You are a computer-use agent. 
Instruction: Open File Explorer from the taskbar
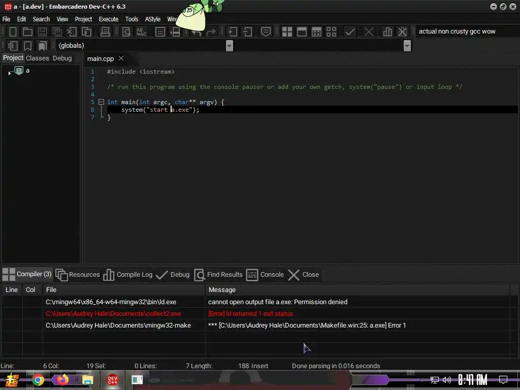tap(87, 380)
